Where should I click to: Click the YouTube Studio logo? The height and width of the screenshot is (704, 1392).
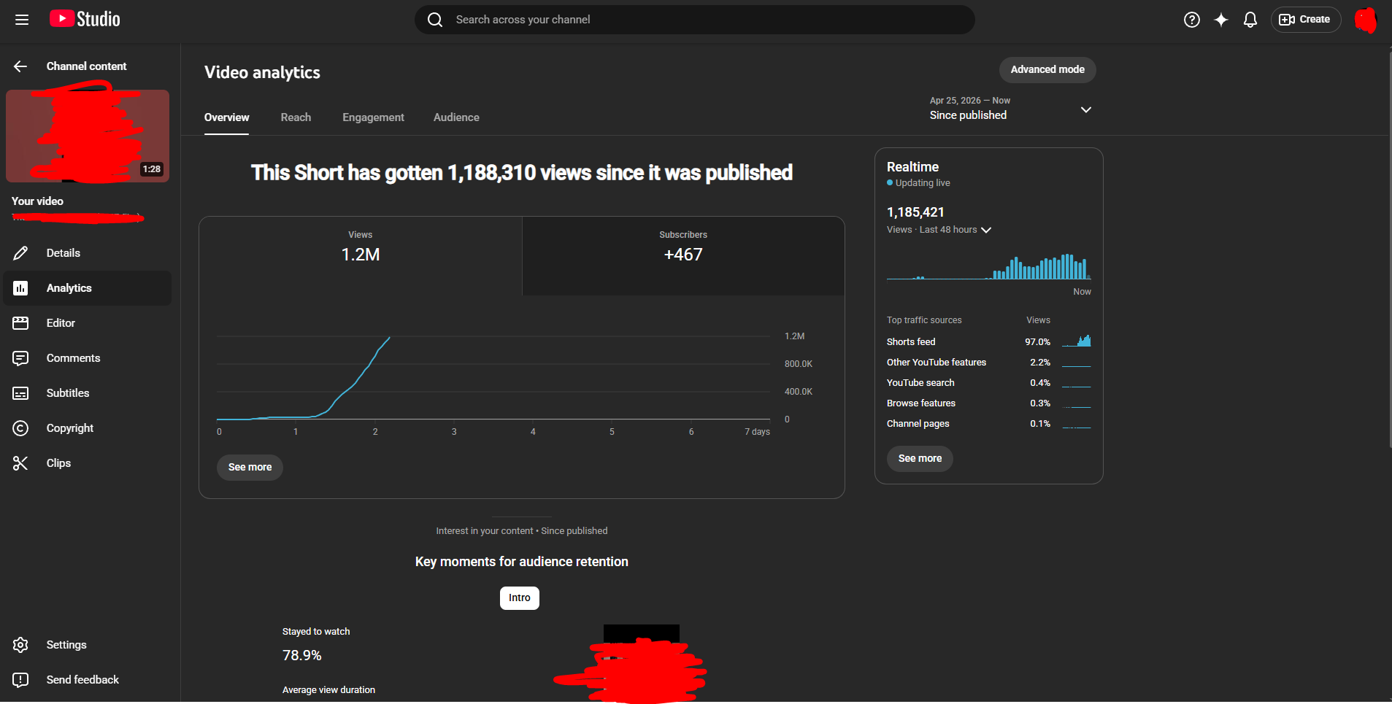click(85, 19)
